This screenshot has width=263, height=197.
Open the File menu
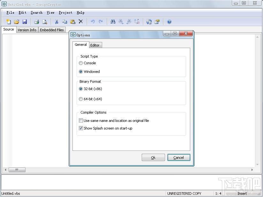pyautogui.click(x=10, y=12)
